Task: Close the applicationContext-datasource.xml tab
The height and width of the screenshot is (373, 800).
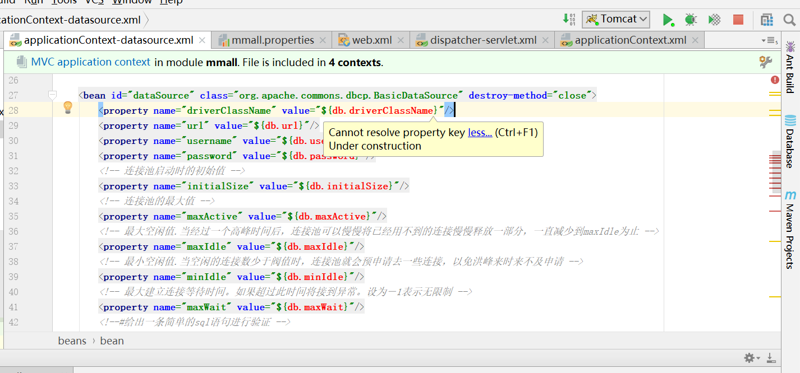Action: pyautogui.click(x=202, y=40)
